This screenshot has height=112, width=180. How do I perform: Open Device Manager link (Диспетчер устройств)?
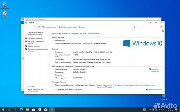point(35,39)
